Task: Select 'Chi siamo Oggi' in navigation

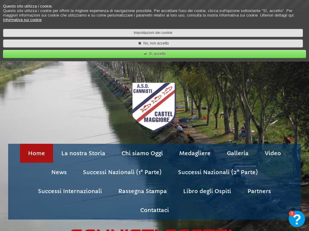Action: [142, 153]
